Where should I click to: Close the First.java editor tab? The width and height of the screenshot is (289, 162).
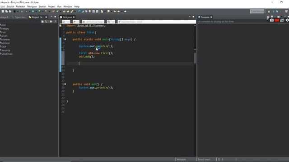74,17
